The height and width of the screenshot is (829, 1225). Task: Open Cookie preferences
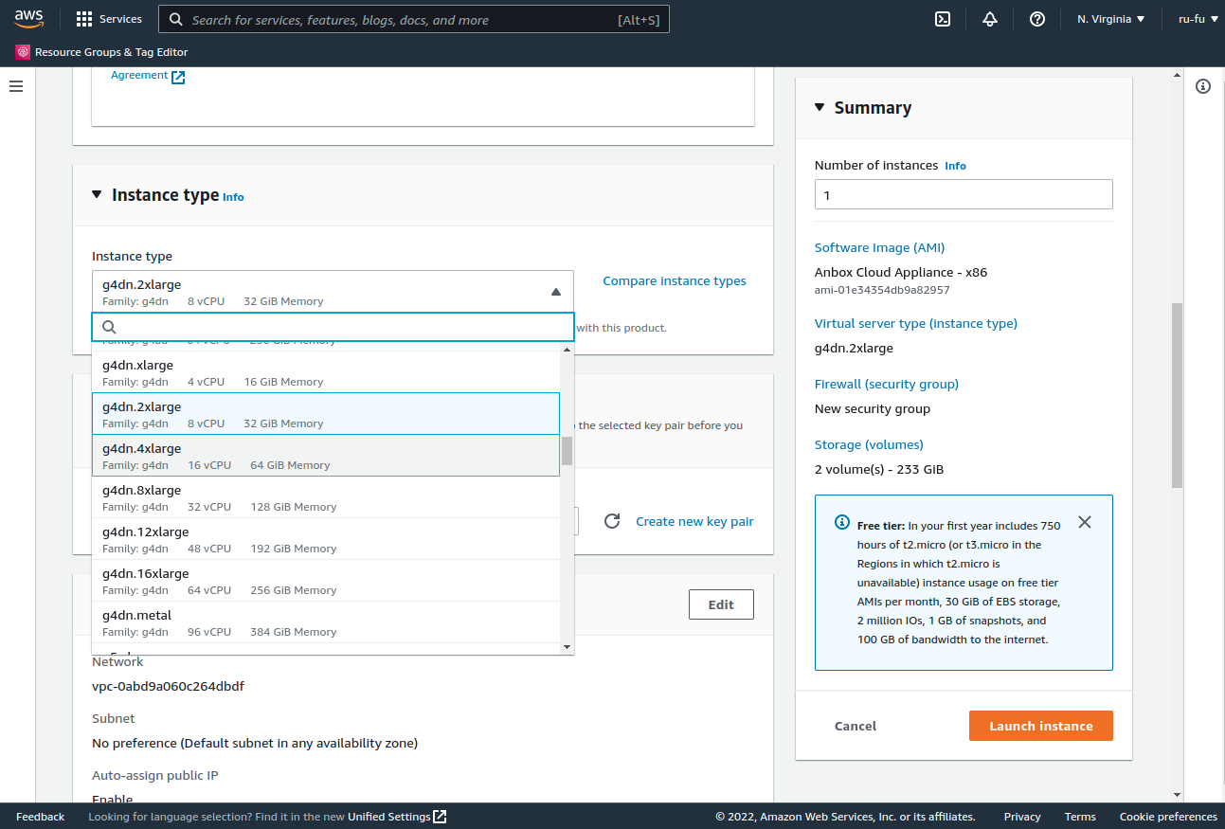1168,817
